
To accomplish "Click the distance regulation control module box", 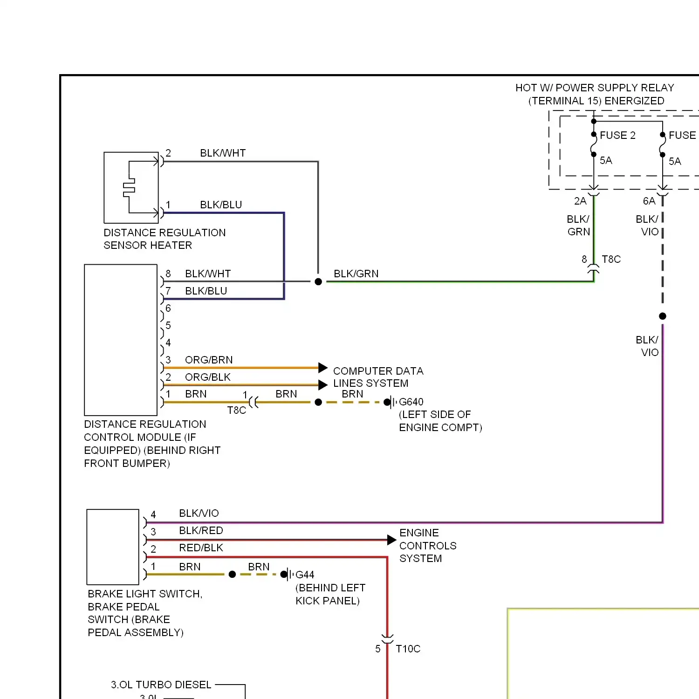I will tap(121, 340).
